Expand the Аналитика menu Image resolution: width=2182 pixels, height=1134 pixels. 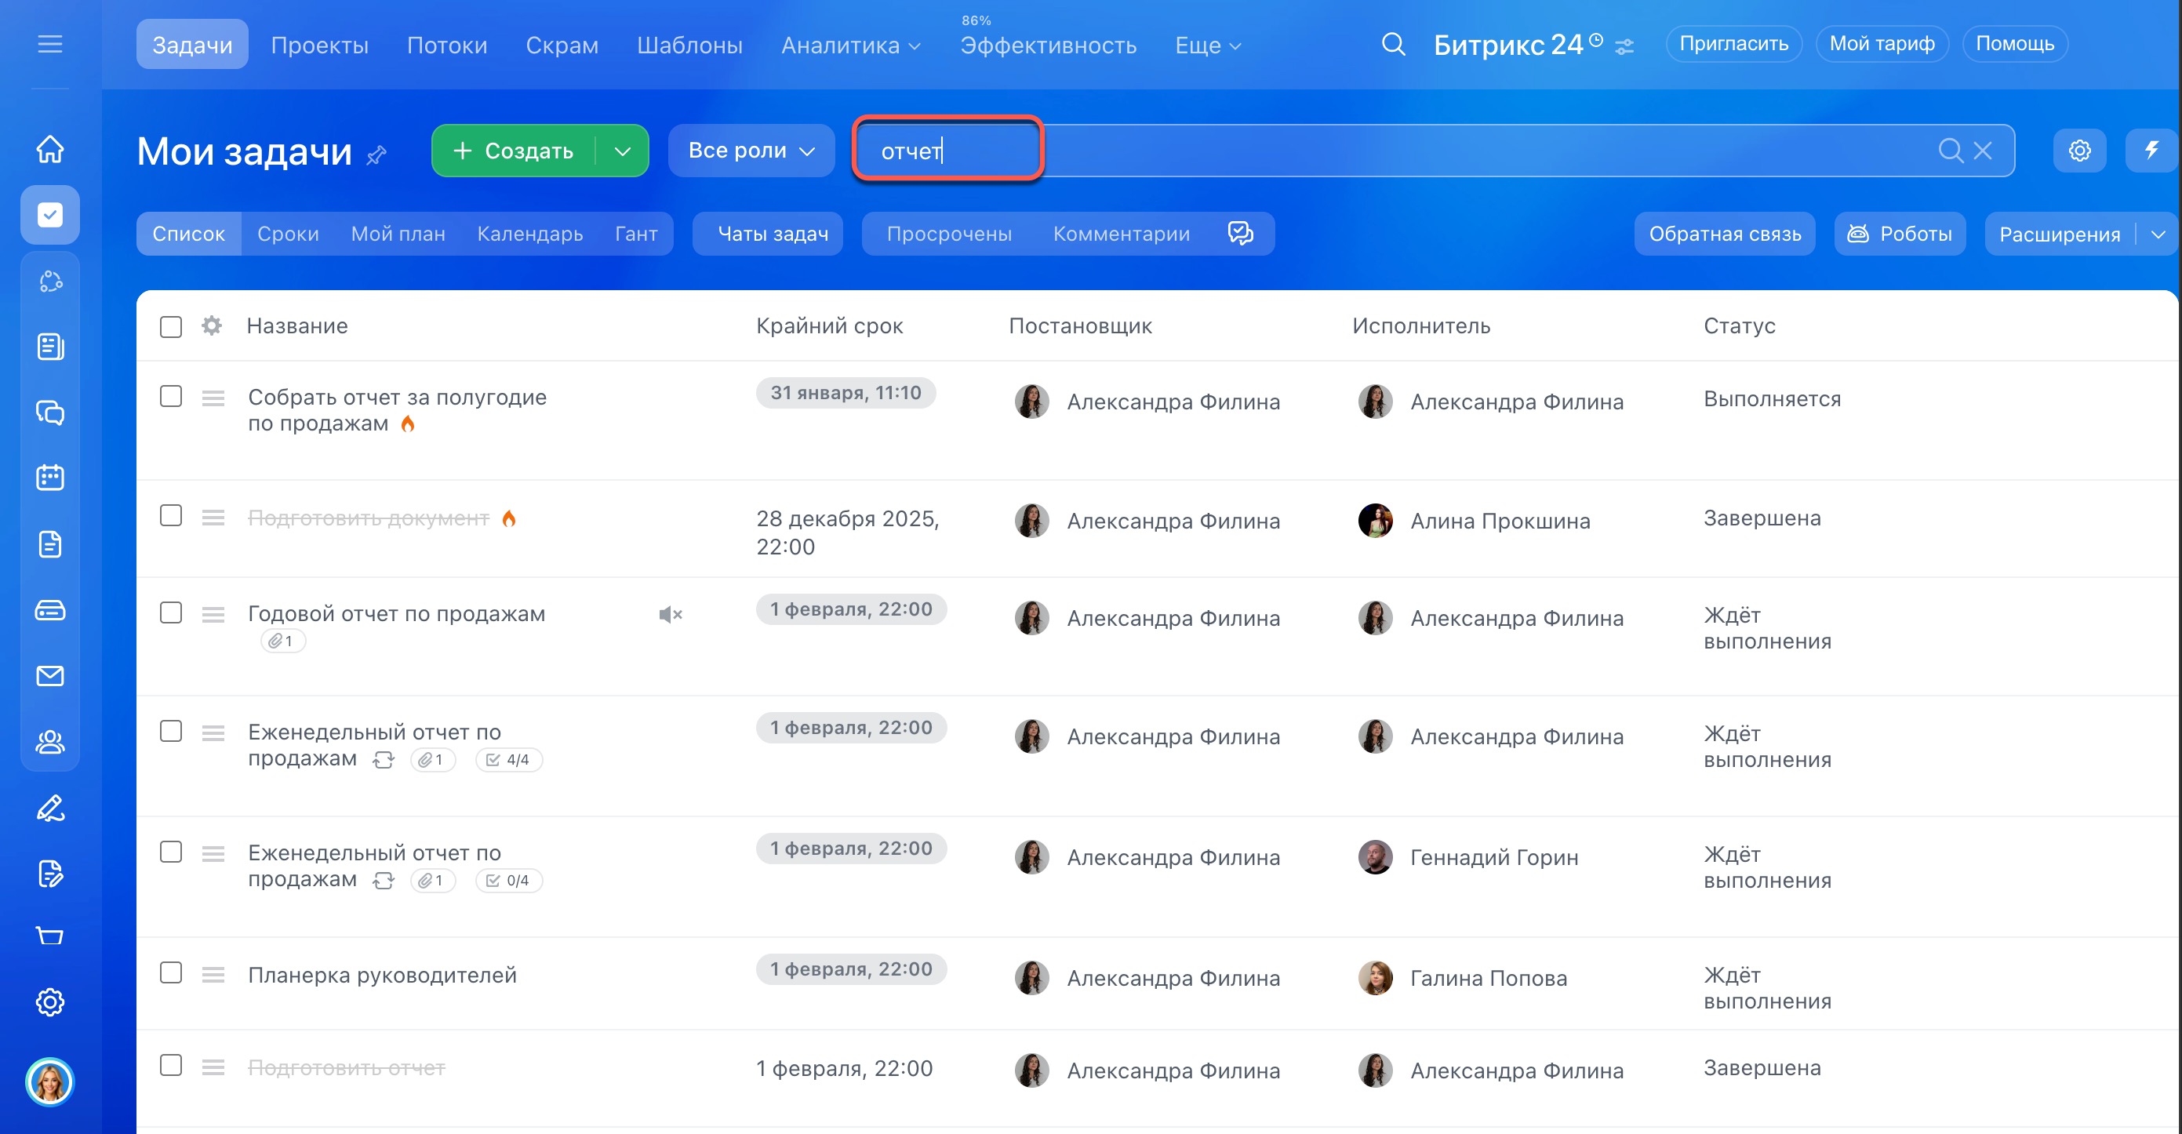point(849,45)
